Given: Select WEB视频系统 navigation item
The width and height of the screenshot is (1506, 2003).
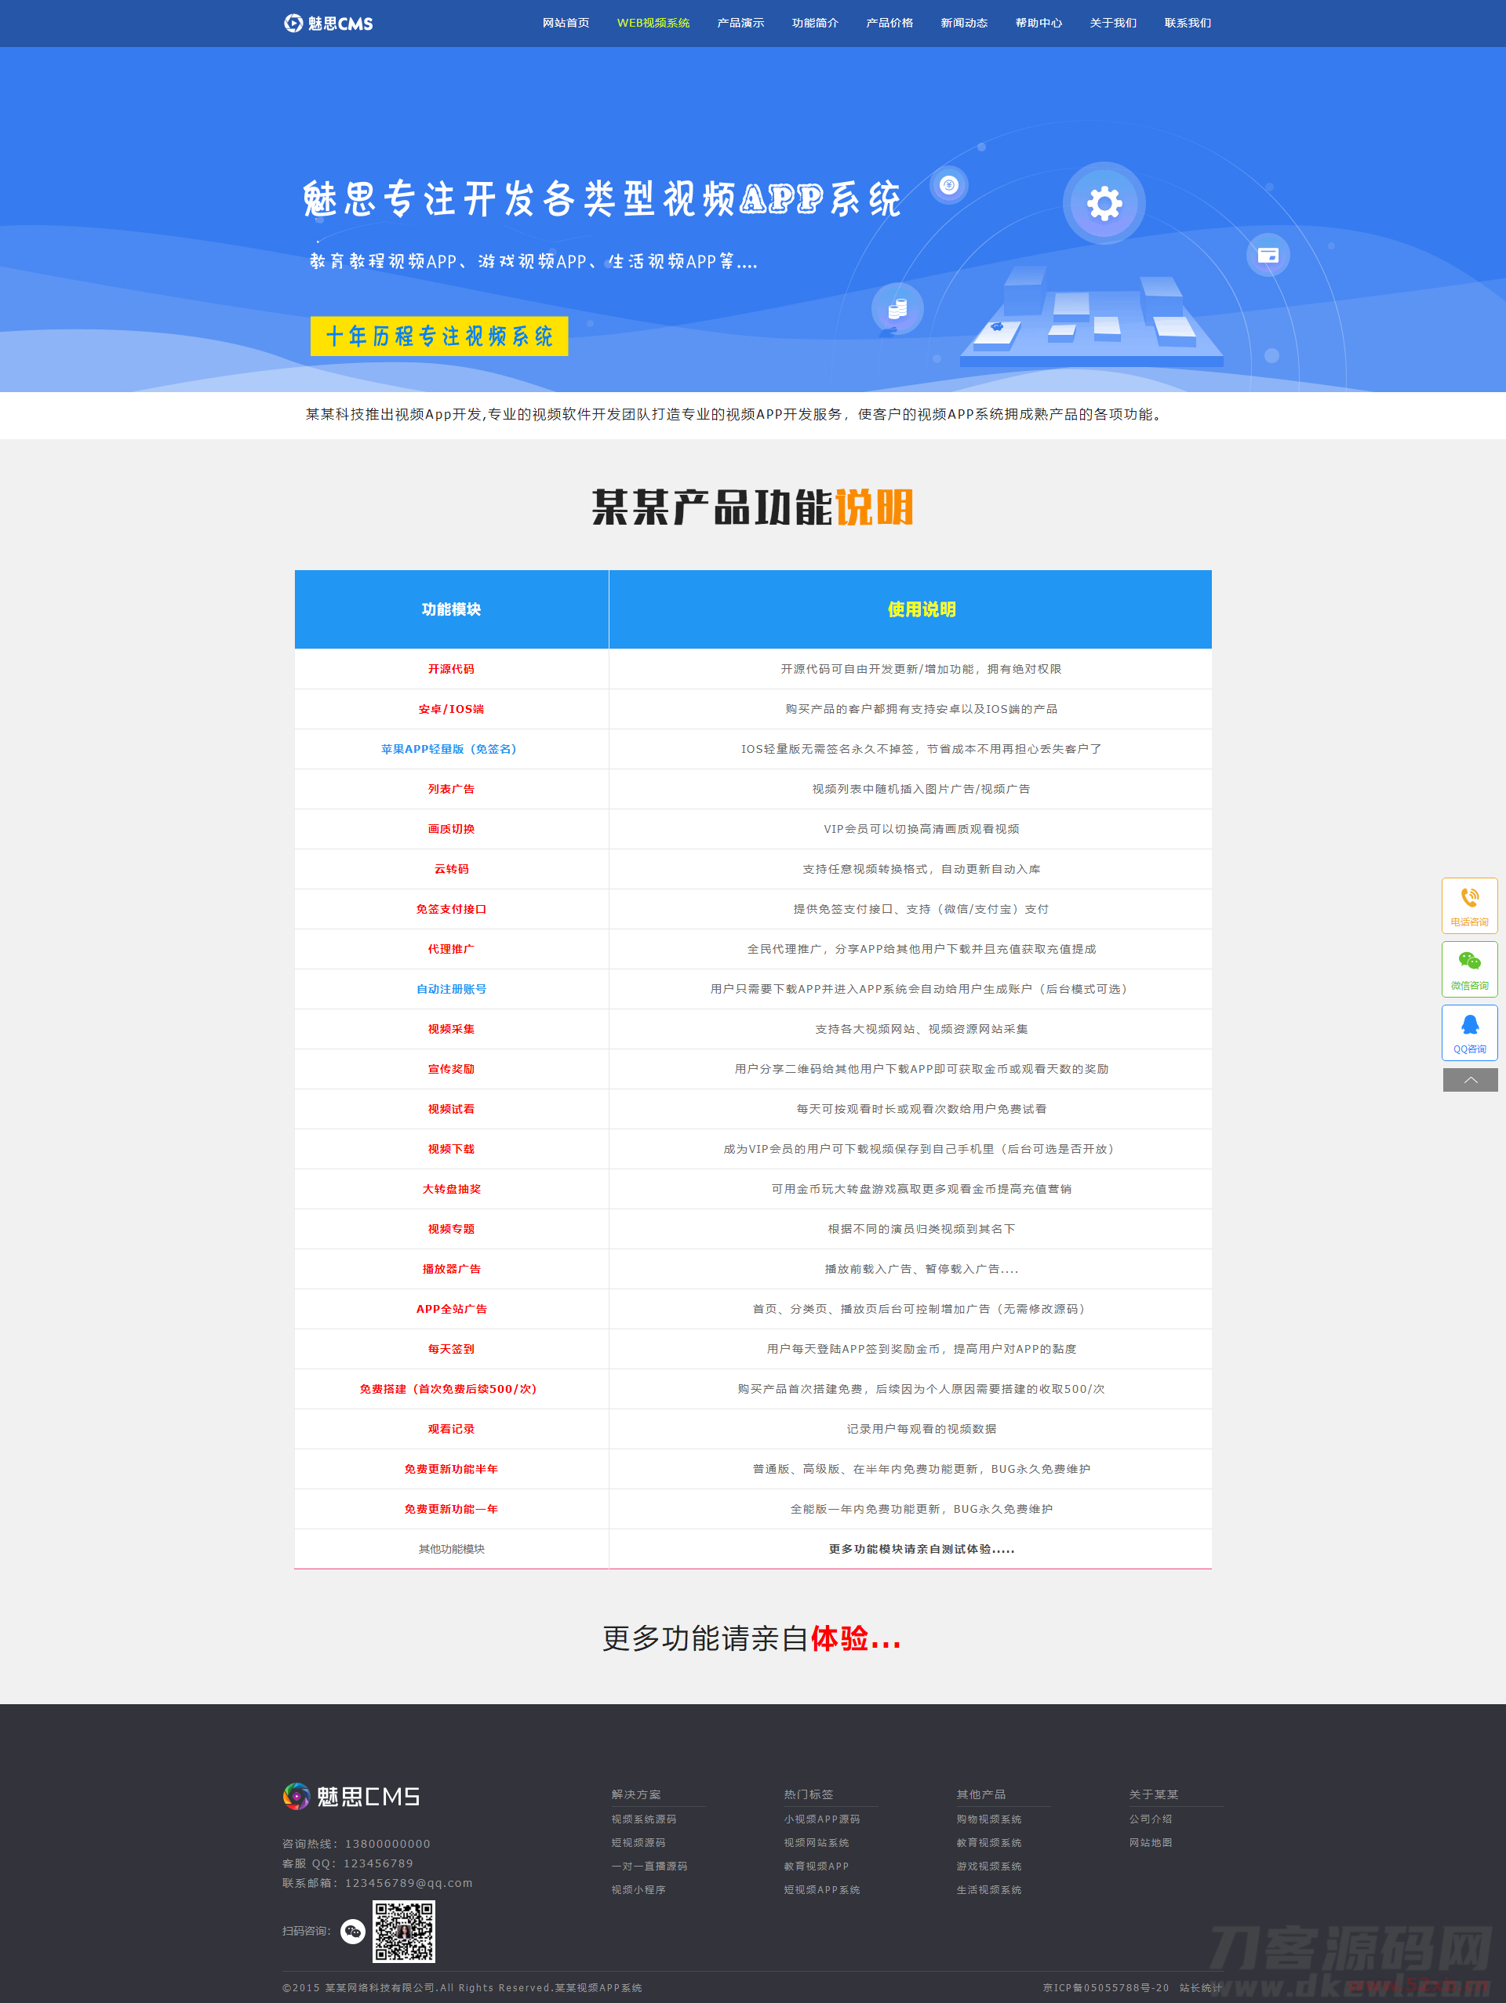Looking at the screenshot, I should (653, 23).
